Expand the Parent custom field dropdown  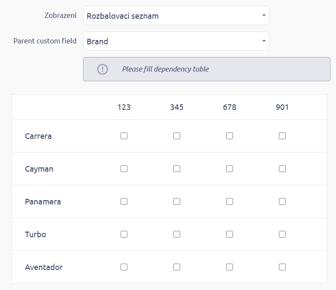[x=176, y=41]
